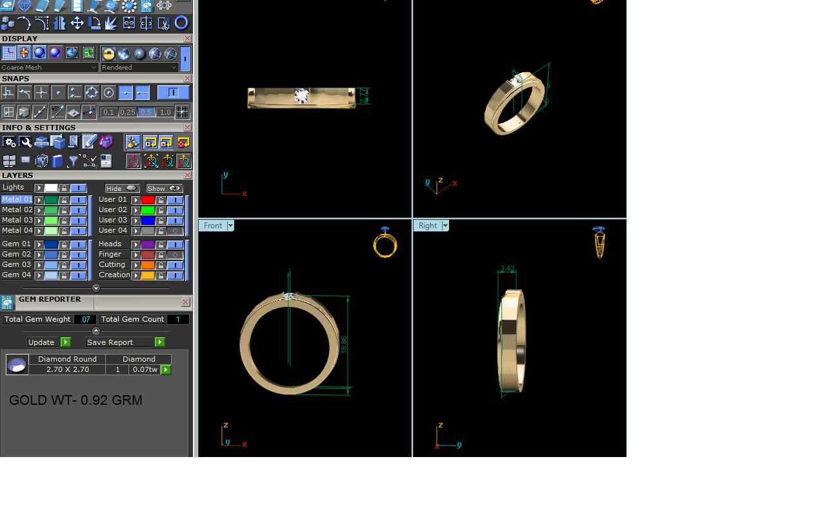Screen dimensions: 822x526
Task: Toggle lock on Gem 01 layer
Action: pyautogui.click(x=64, y=244)
